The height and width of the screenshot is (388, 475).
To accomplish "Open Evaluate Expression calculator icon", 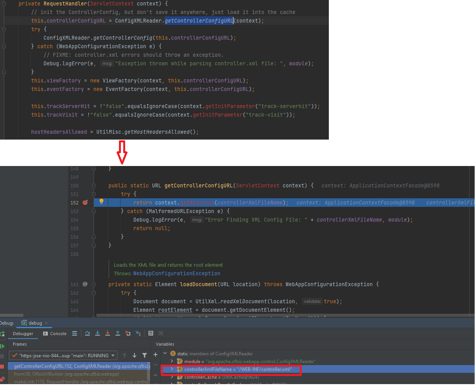I will click(x=151, y=334).
